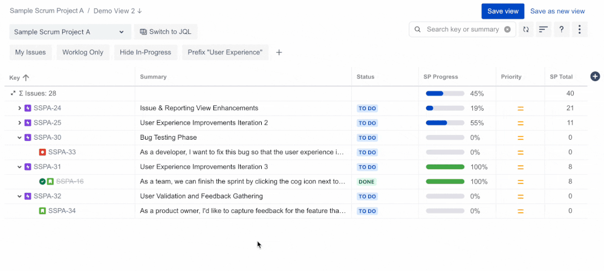Click the Priority column header

(511, 77)
